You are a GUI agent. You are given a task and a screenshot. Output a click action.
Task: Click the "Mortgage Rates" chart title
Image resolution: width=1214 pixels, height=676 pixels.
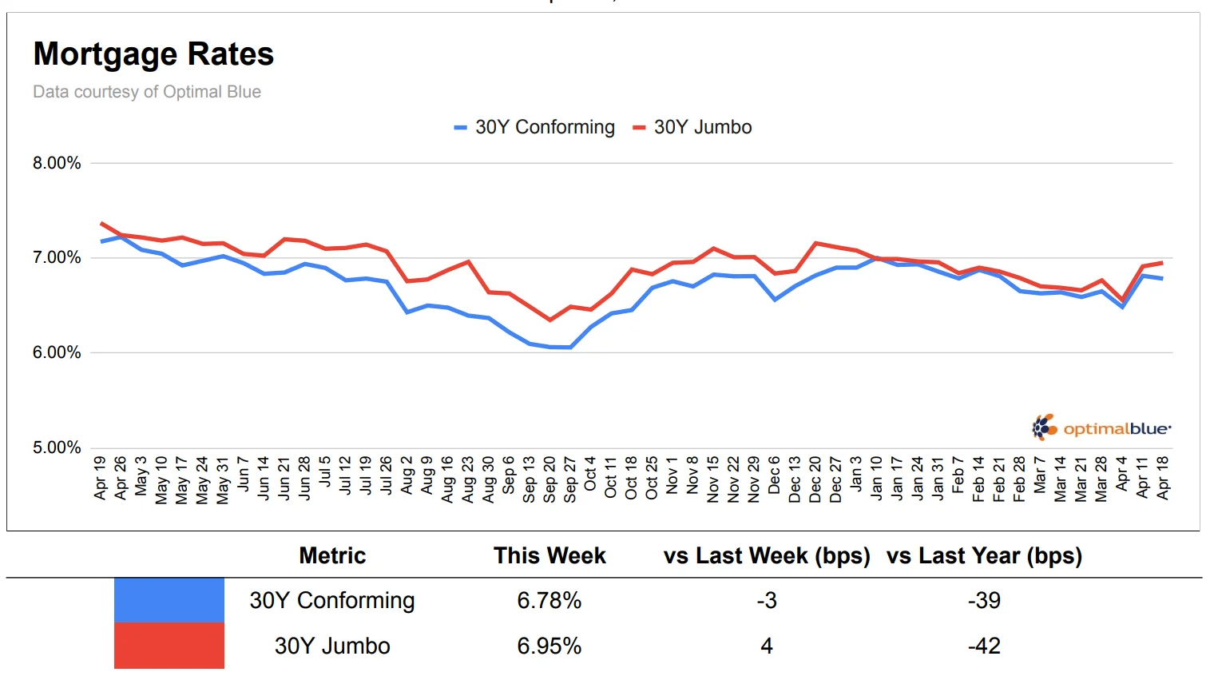(x=153, y=54)
